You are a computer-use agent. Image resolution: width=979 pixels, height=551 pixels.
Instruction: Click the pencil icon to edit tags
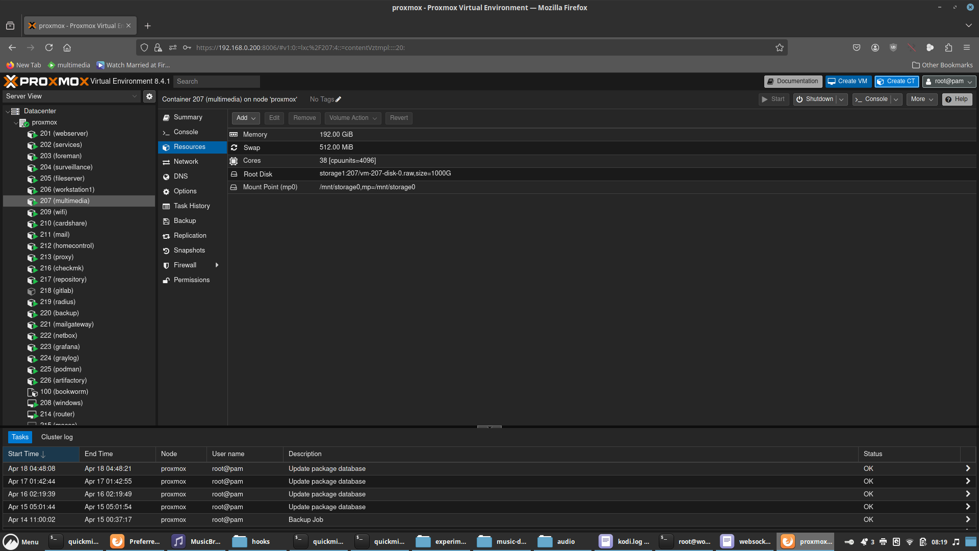(339, 99)
